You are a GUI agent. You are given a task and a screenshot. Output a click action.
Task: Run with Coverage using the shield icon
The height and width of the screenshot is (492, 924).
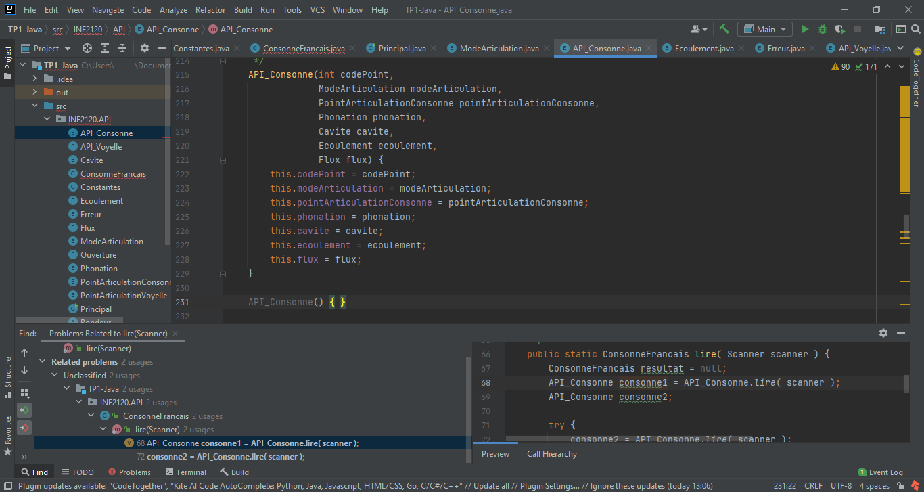pyautogui.click(x=839, y=29)
